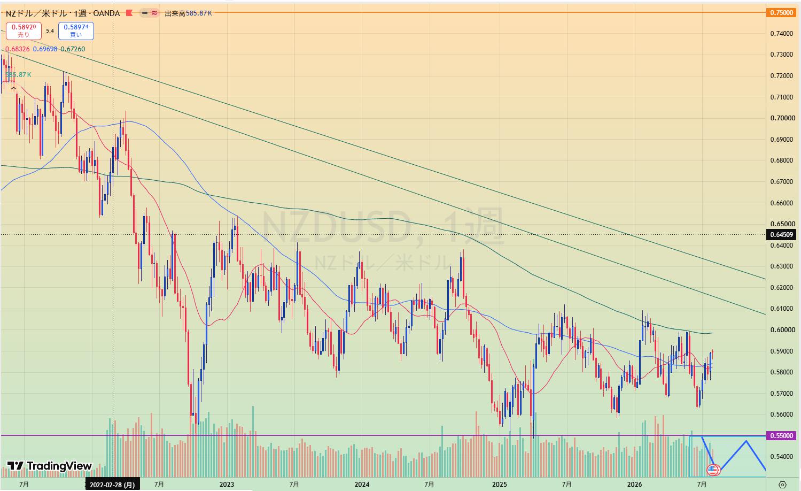Select the green 0.67260 moving average value
801x491 pixels.
point(73,49)
